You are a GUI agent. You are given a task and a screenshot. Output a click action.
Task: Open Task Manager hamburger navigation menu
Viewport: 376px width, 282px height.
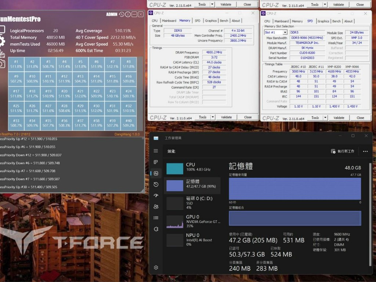pyautogui.click(x=156, y=151)
